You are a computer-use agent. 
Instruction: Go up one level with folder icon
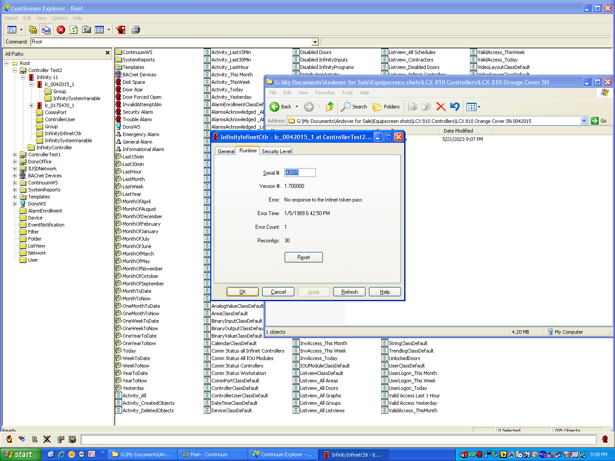tap(87, 30)
